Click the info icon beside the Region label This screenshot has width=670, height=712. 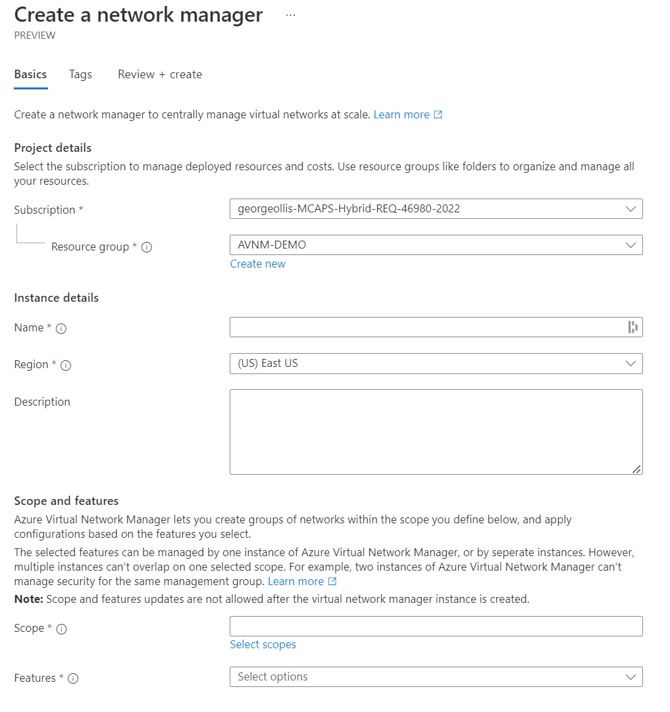(65, 365)
